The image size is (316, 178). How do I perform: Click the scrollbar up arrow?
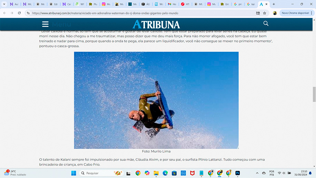(314, 20)
